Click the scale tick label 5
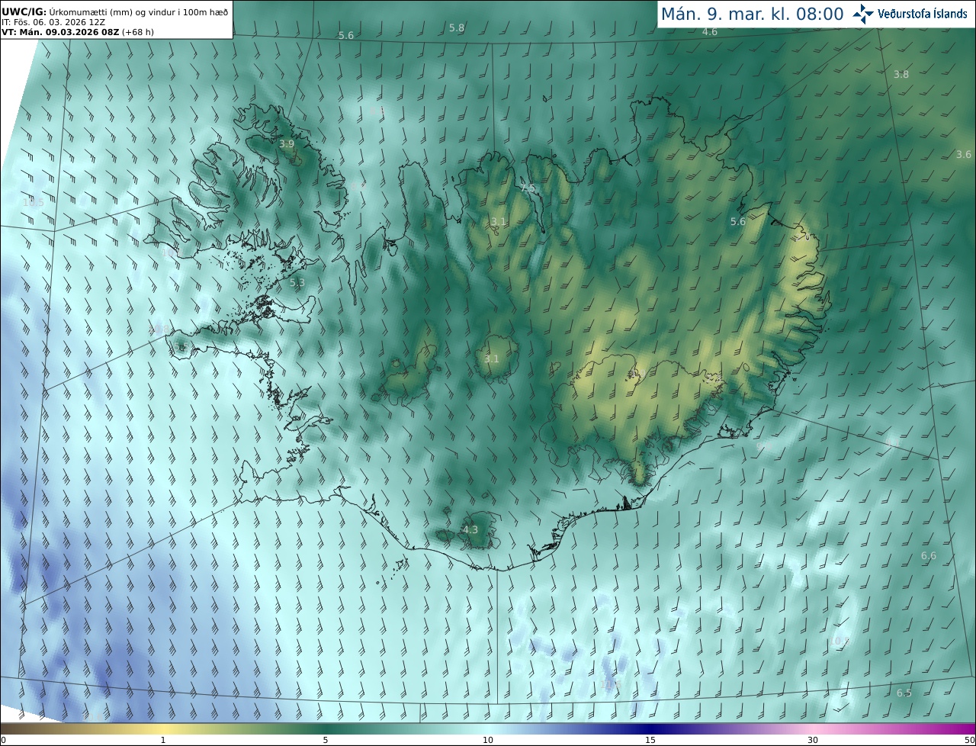The height and width of the screenshot is (746, 976). point(326,740)
